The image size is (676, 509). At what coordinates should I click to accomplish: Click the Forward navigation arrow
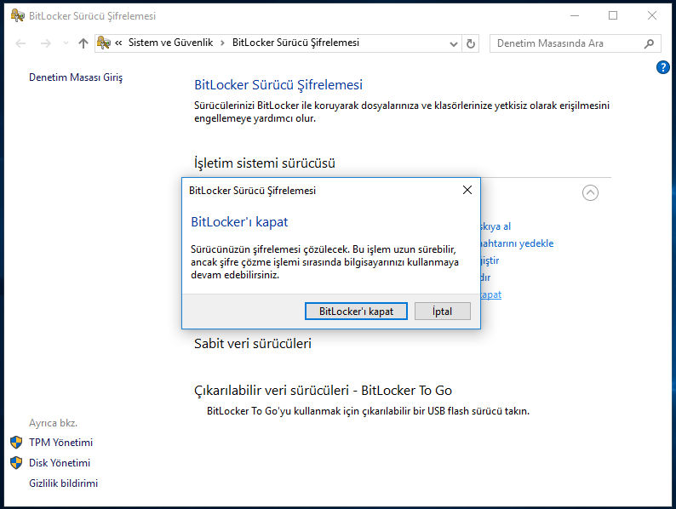(44, 43)
